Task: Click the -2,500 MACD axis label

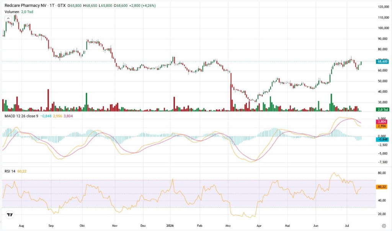Action: pos(382,145)
